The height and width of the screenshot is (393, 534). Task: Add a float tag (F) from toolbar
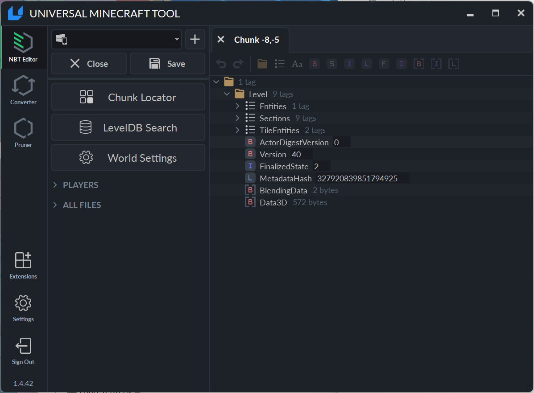point(384,64)
